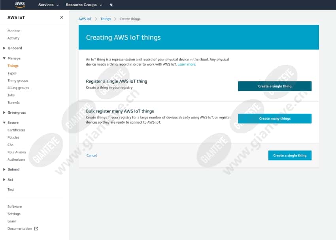336x240 pixels.
Task: Open Test in sidebar
Action: pos(11,189)
